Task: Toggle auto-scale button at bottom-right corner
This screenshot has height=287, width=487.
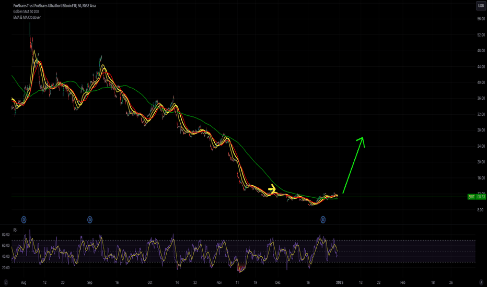Action: [x=481, y=282]
